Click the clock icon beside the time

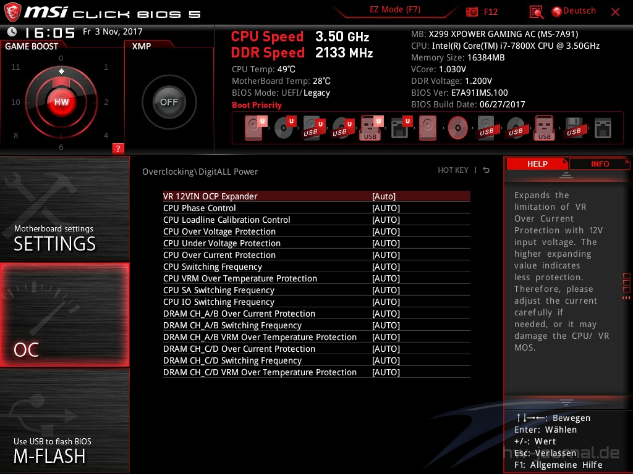point(12,31)
